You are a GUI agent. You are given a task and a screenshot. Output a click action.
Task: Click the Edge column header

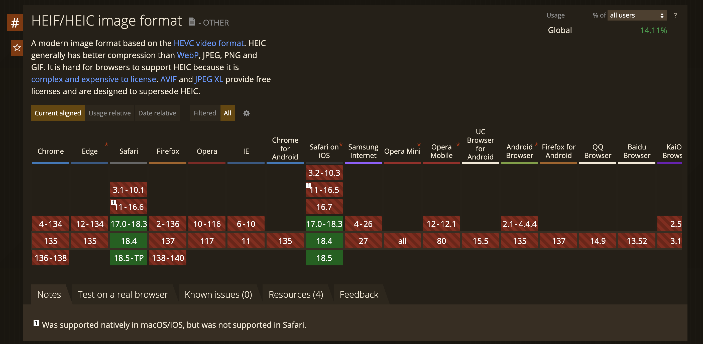pyautogui.click(x=90, y=151)
